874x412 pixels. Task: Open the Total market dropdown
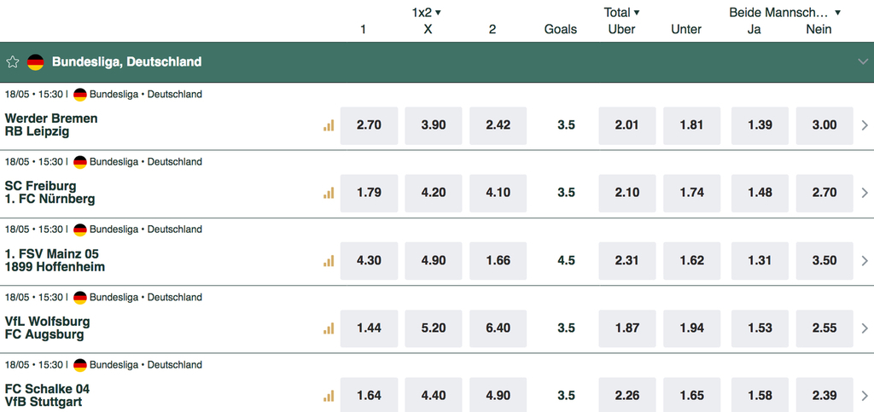pos(621,12)
